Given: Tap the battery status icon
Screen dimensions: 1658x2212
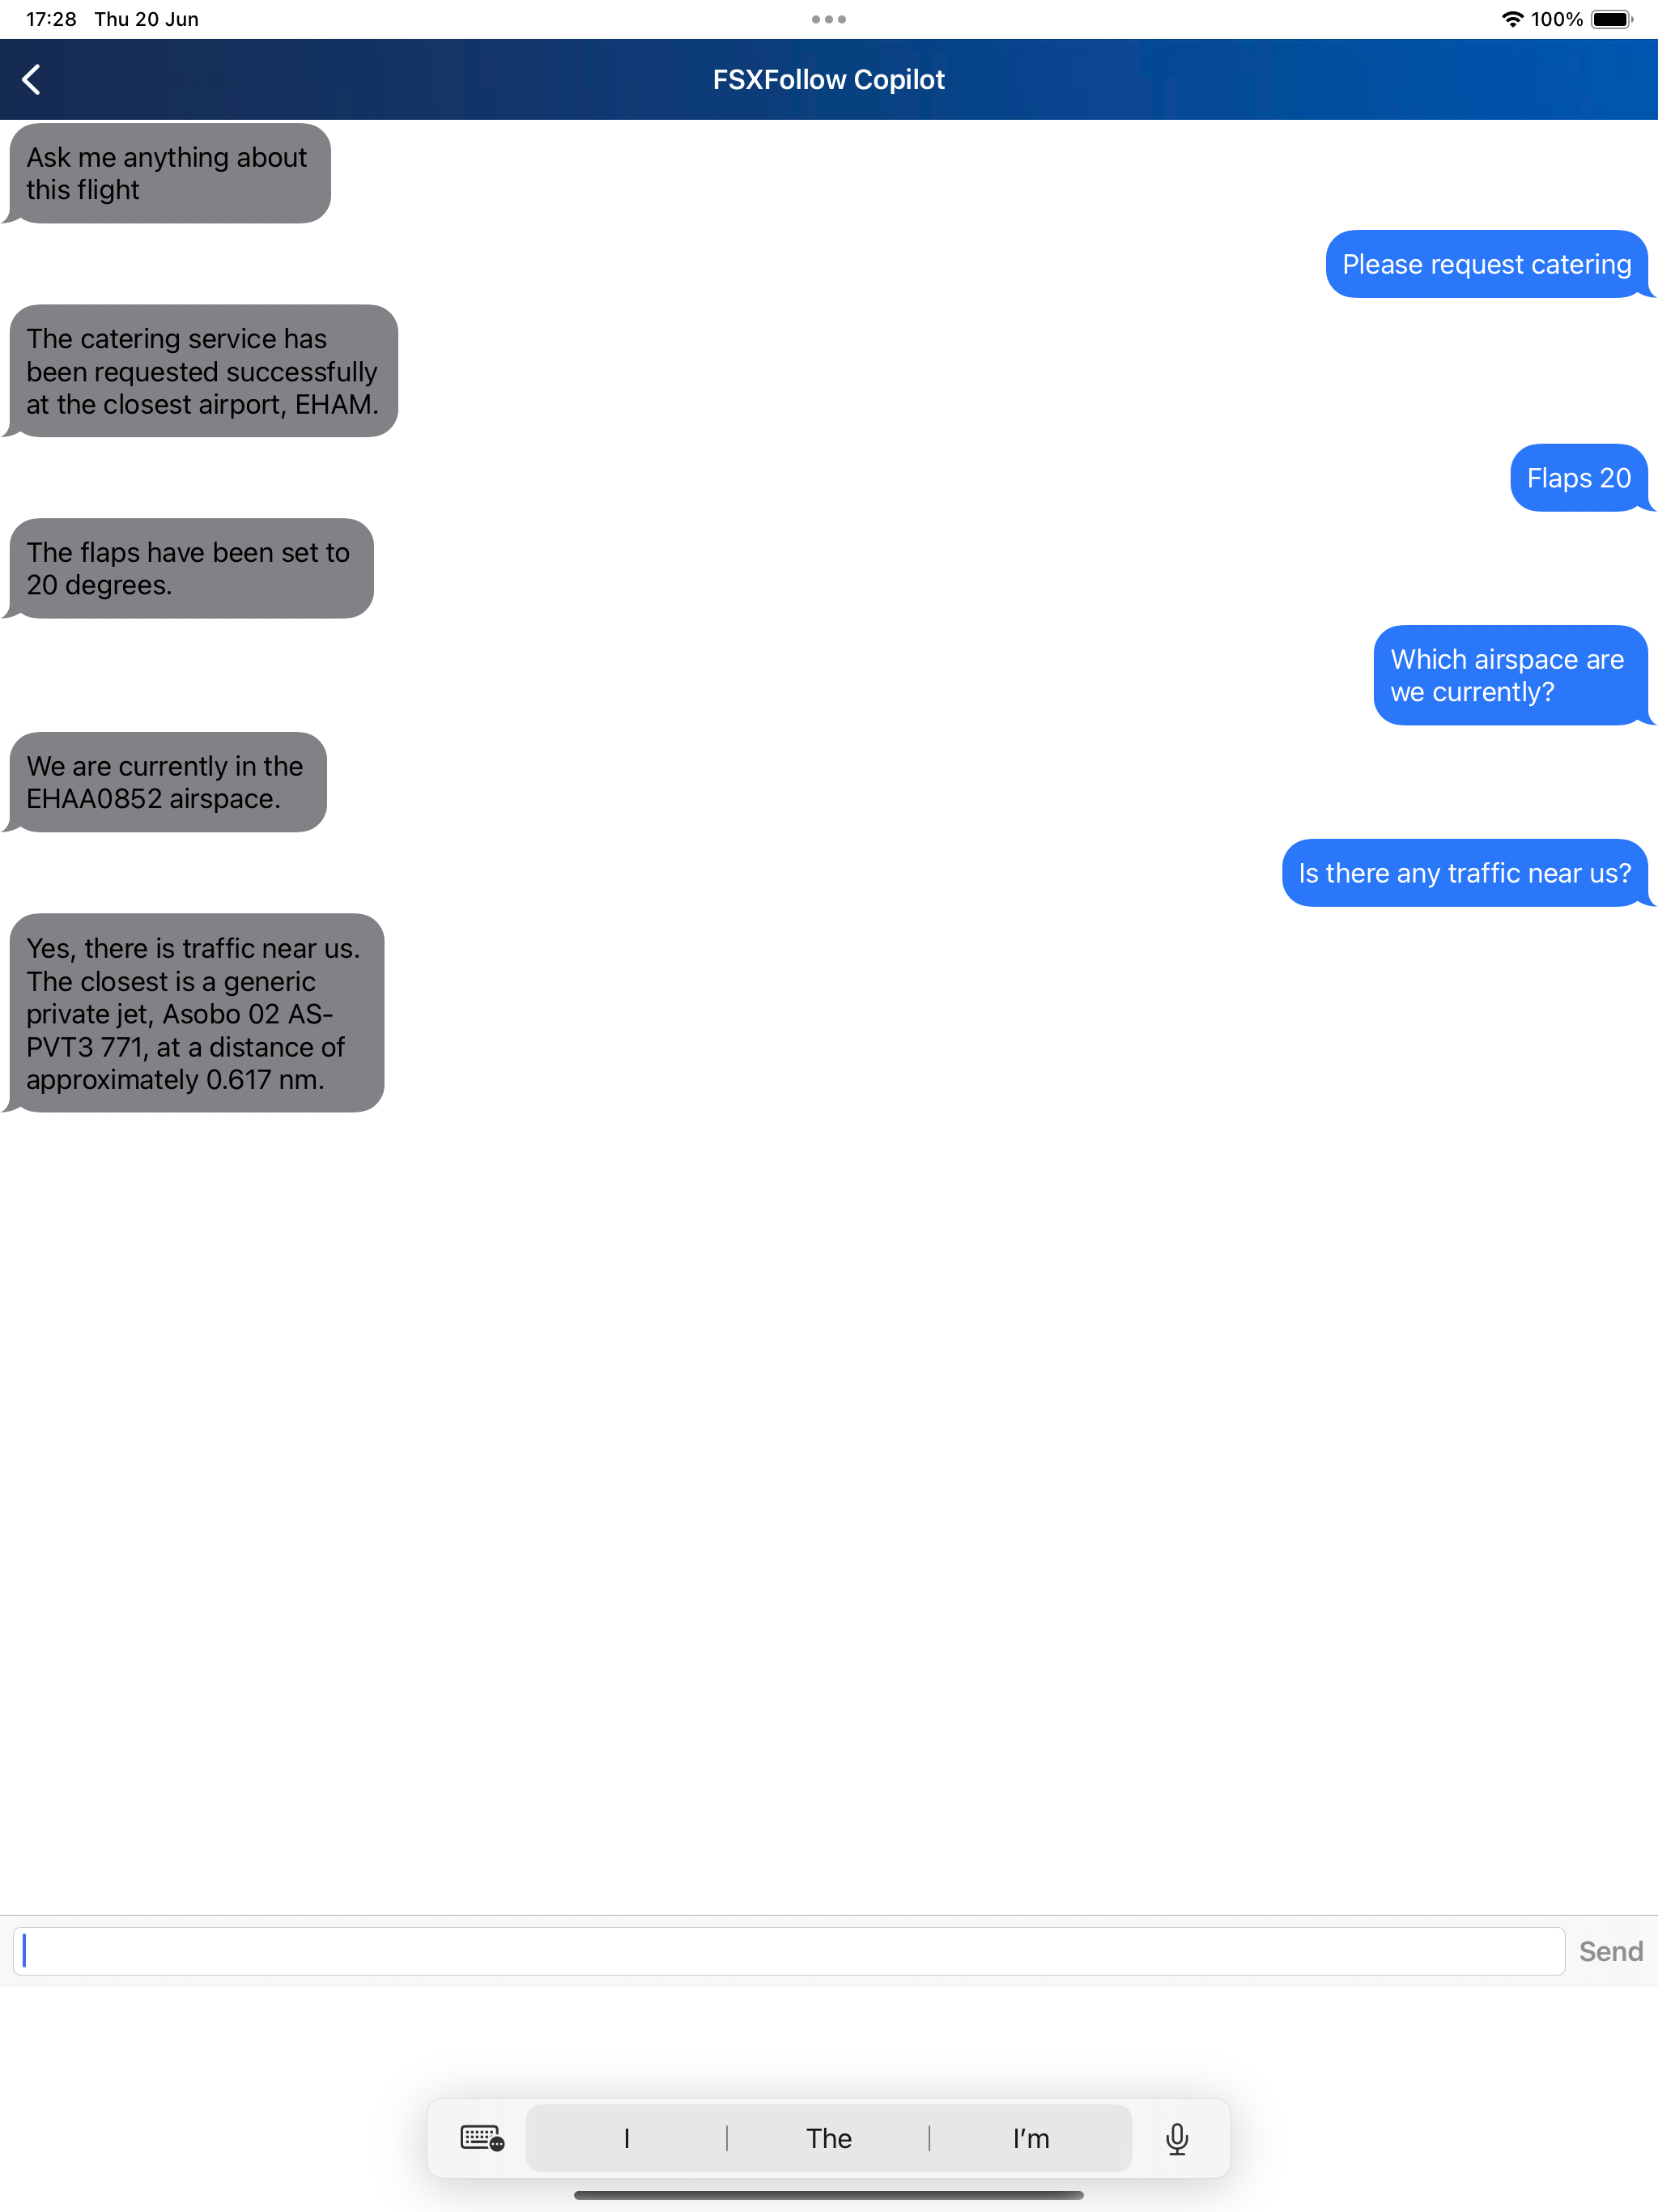Looking at the screenshot, I should [1620, 18].
